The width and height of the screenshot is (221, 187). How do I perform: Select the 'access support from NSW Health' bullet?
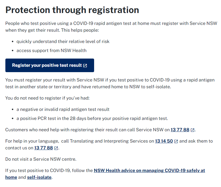tap(51, 51)
